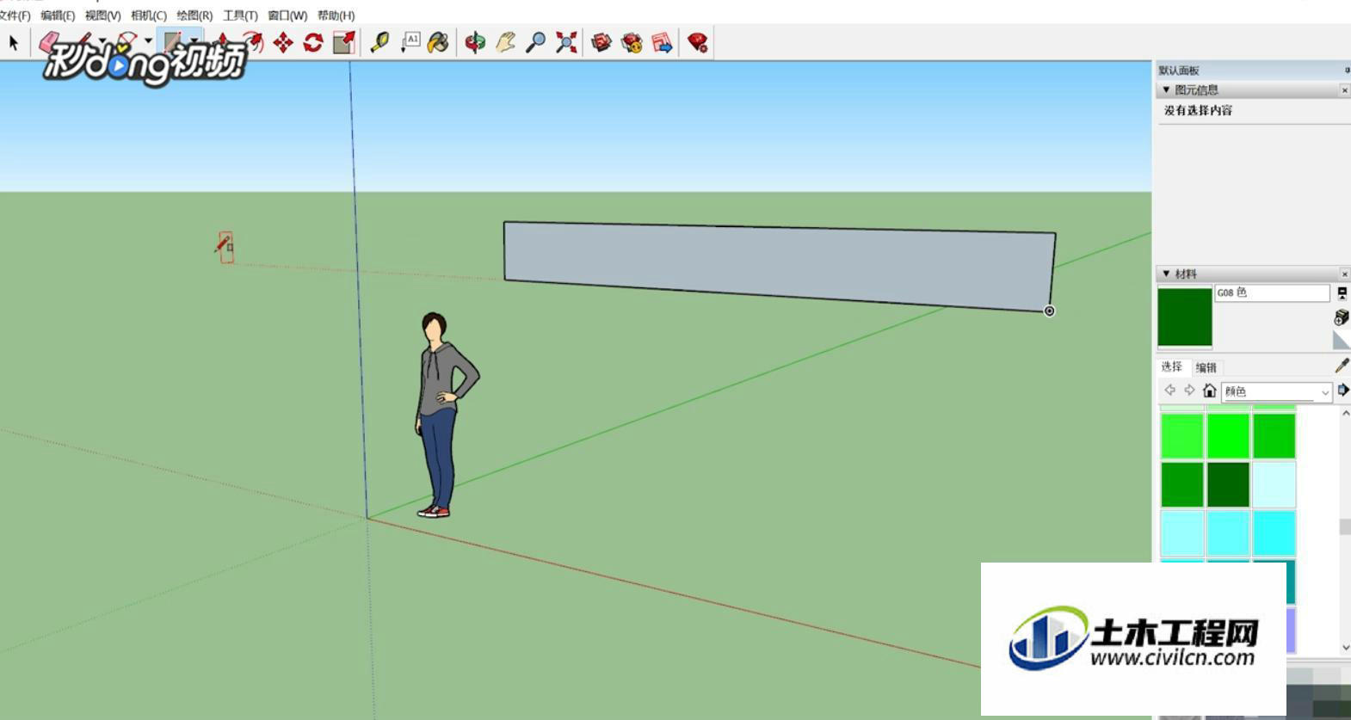Open the Extension Manager ruby icon
Screen dimensions: 1351x720
tap(698, 42)
